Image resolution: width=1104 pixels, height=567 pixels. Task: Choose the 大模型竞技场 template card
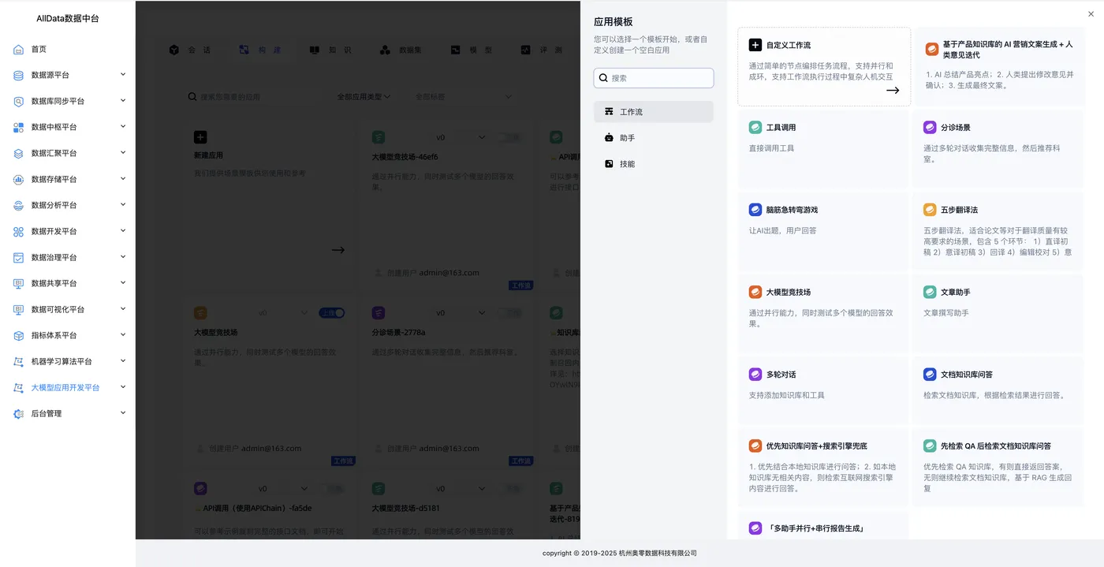[x=823, y=312]
